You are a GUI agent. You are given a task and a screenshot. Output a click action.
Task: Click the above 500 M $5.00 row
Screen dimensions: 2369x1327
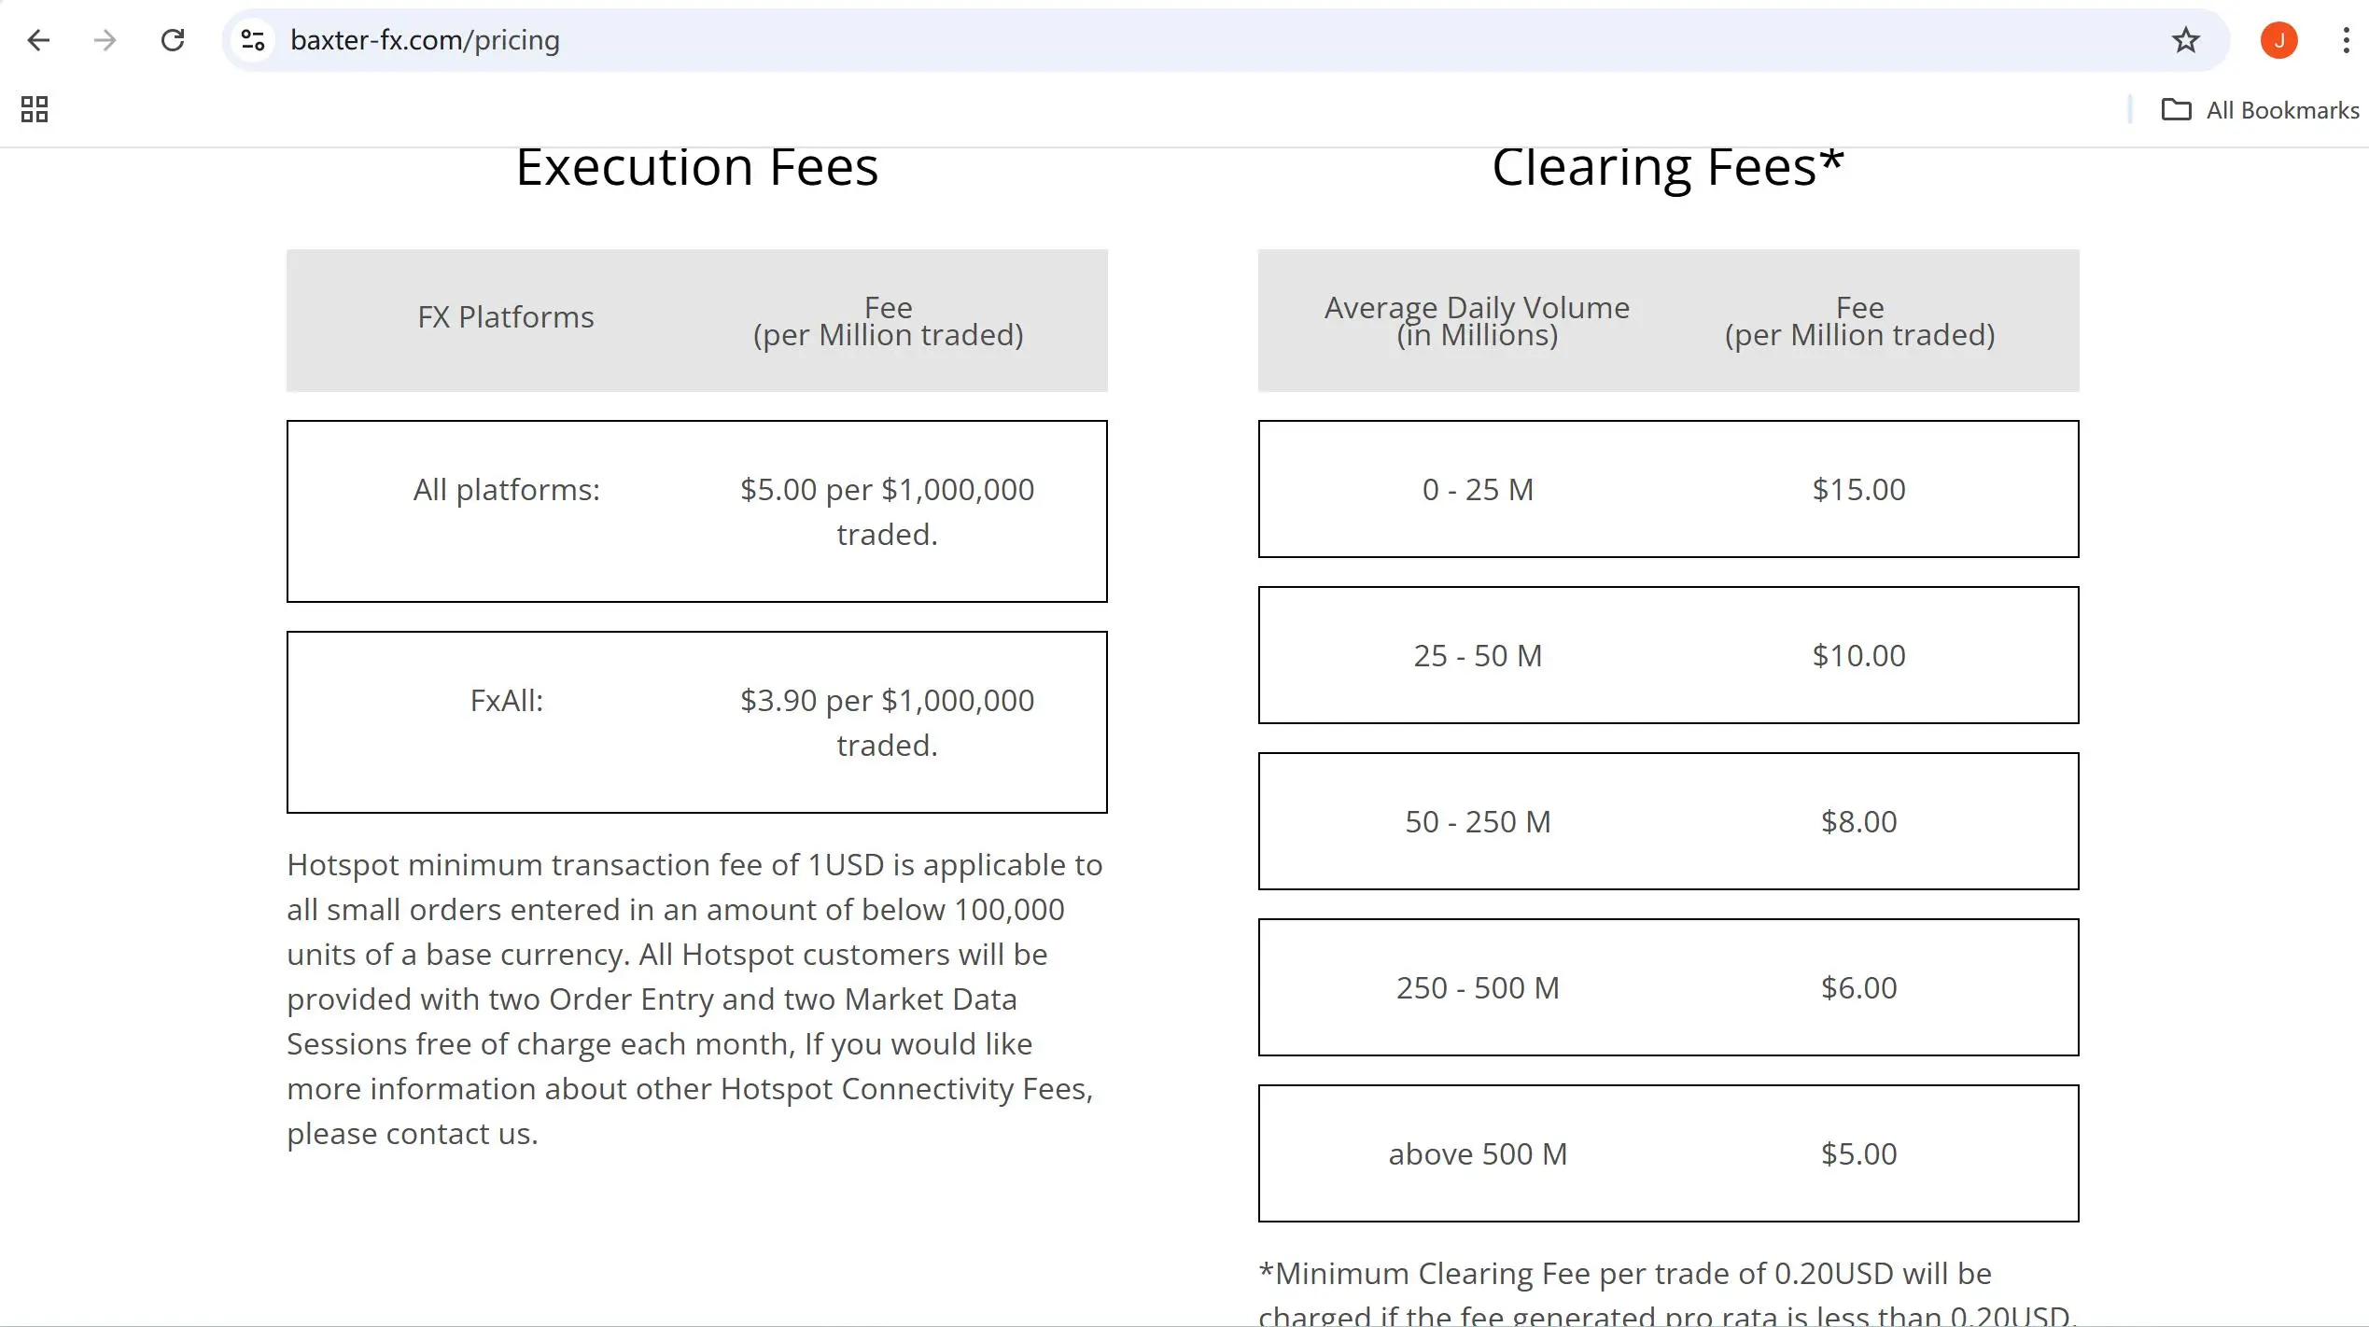tap(1668, 1153)
